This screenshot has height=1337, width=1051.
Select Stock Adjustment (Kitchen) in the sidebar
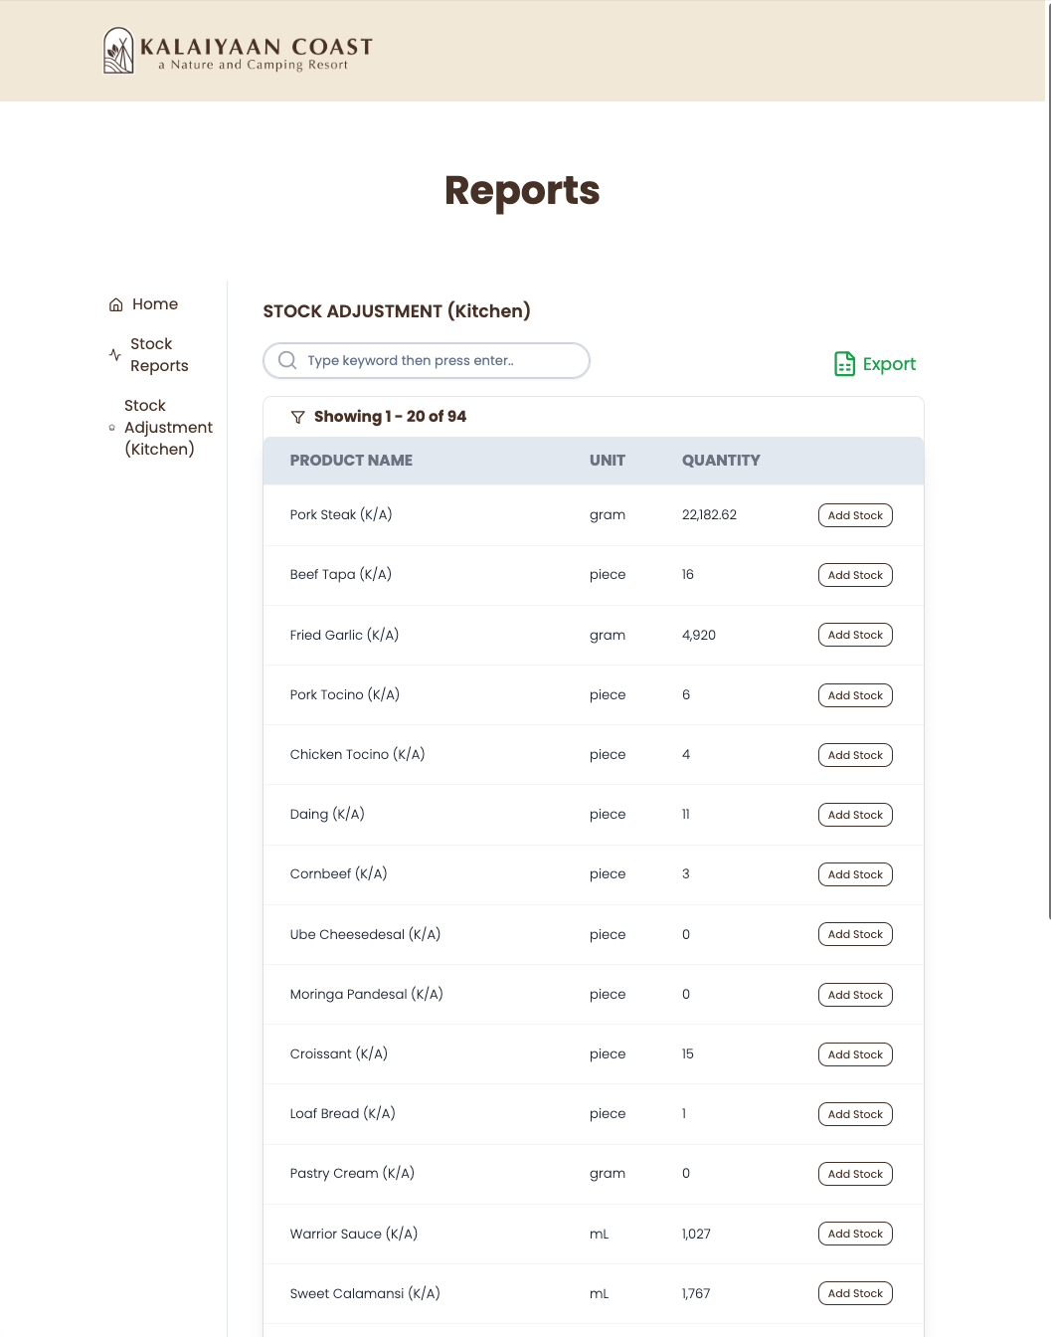tap(168, 428)
